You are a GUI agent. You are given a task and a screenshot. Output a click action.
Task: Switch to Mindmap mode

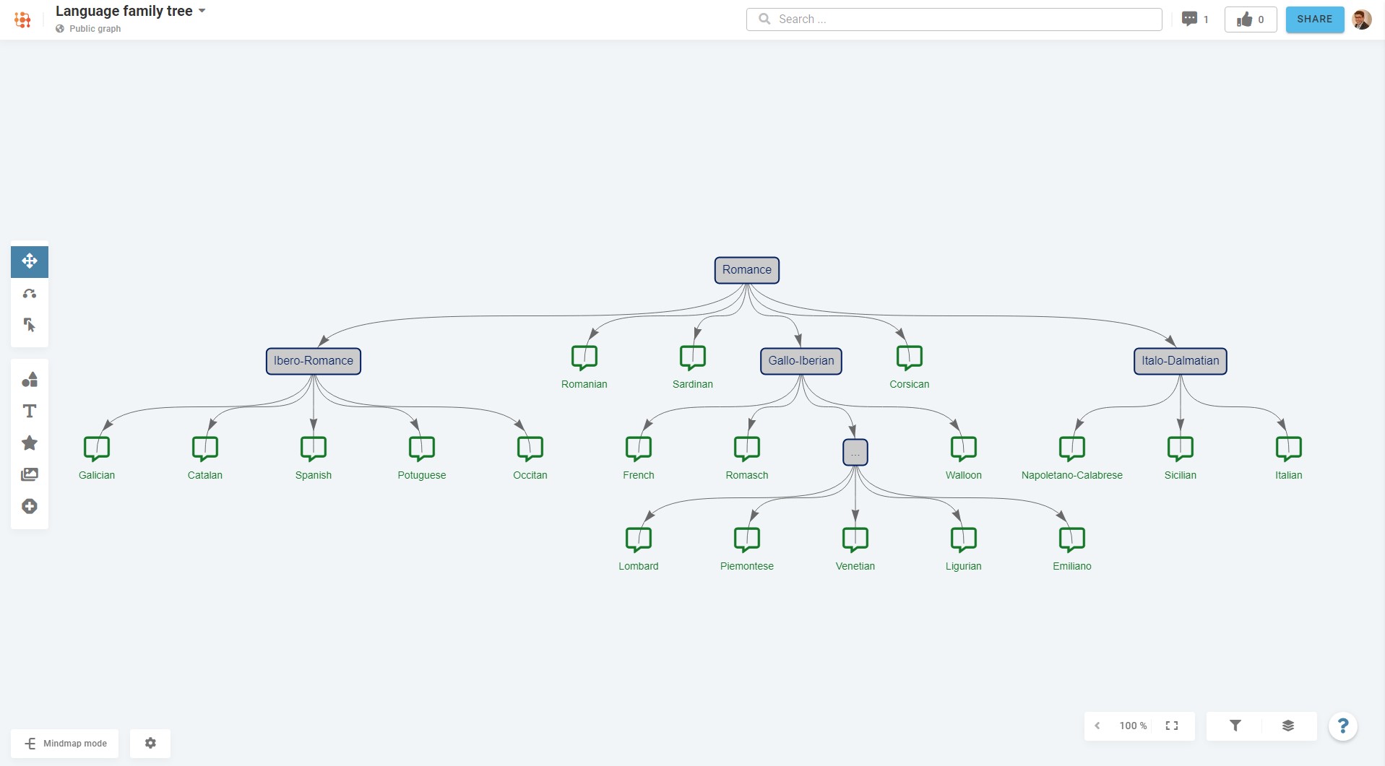pos(64,743)
